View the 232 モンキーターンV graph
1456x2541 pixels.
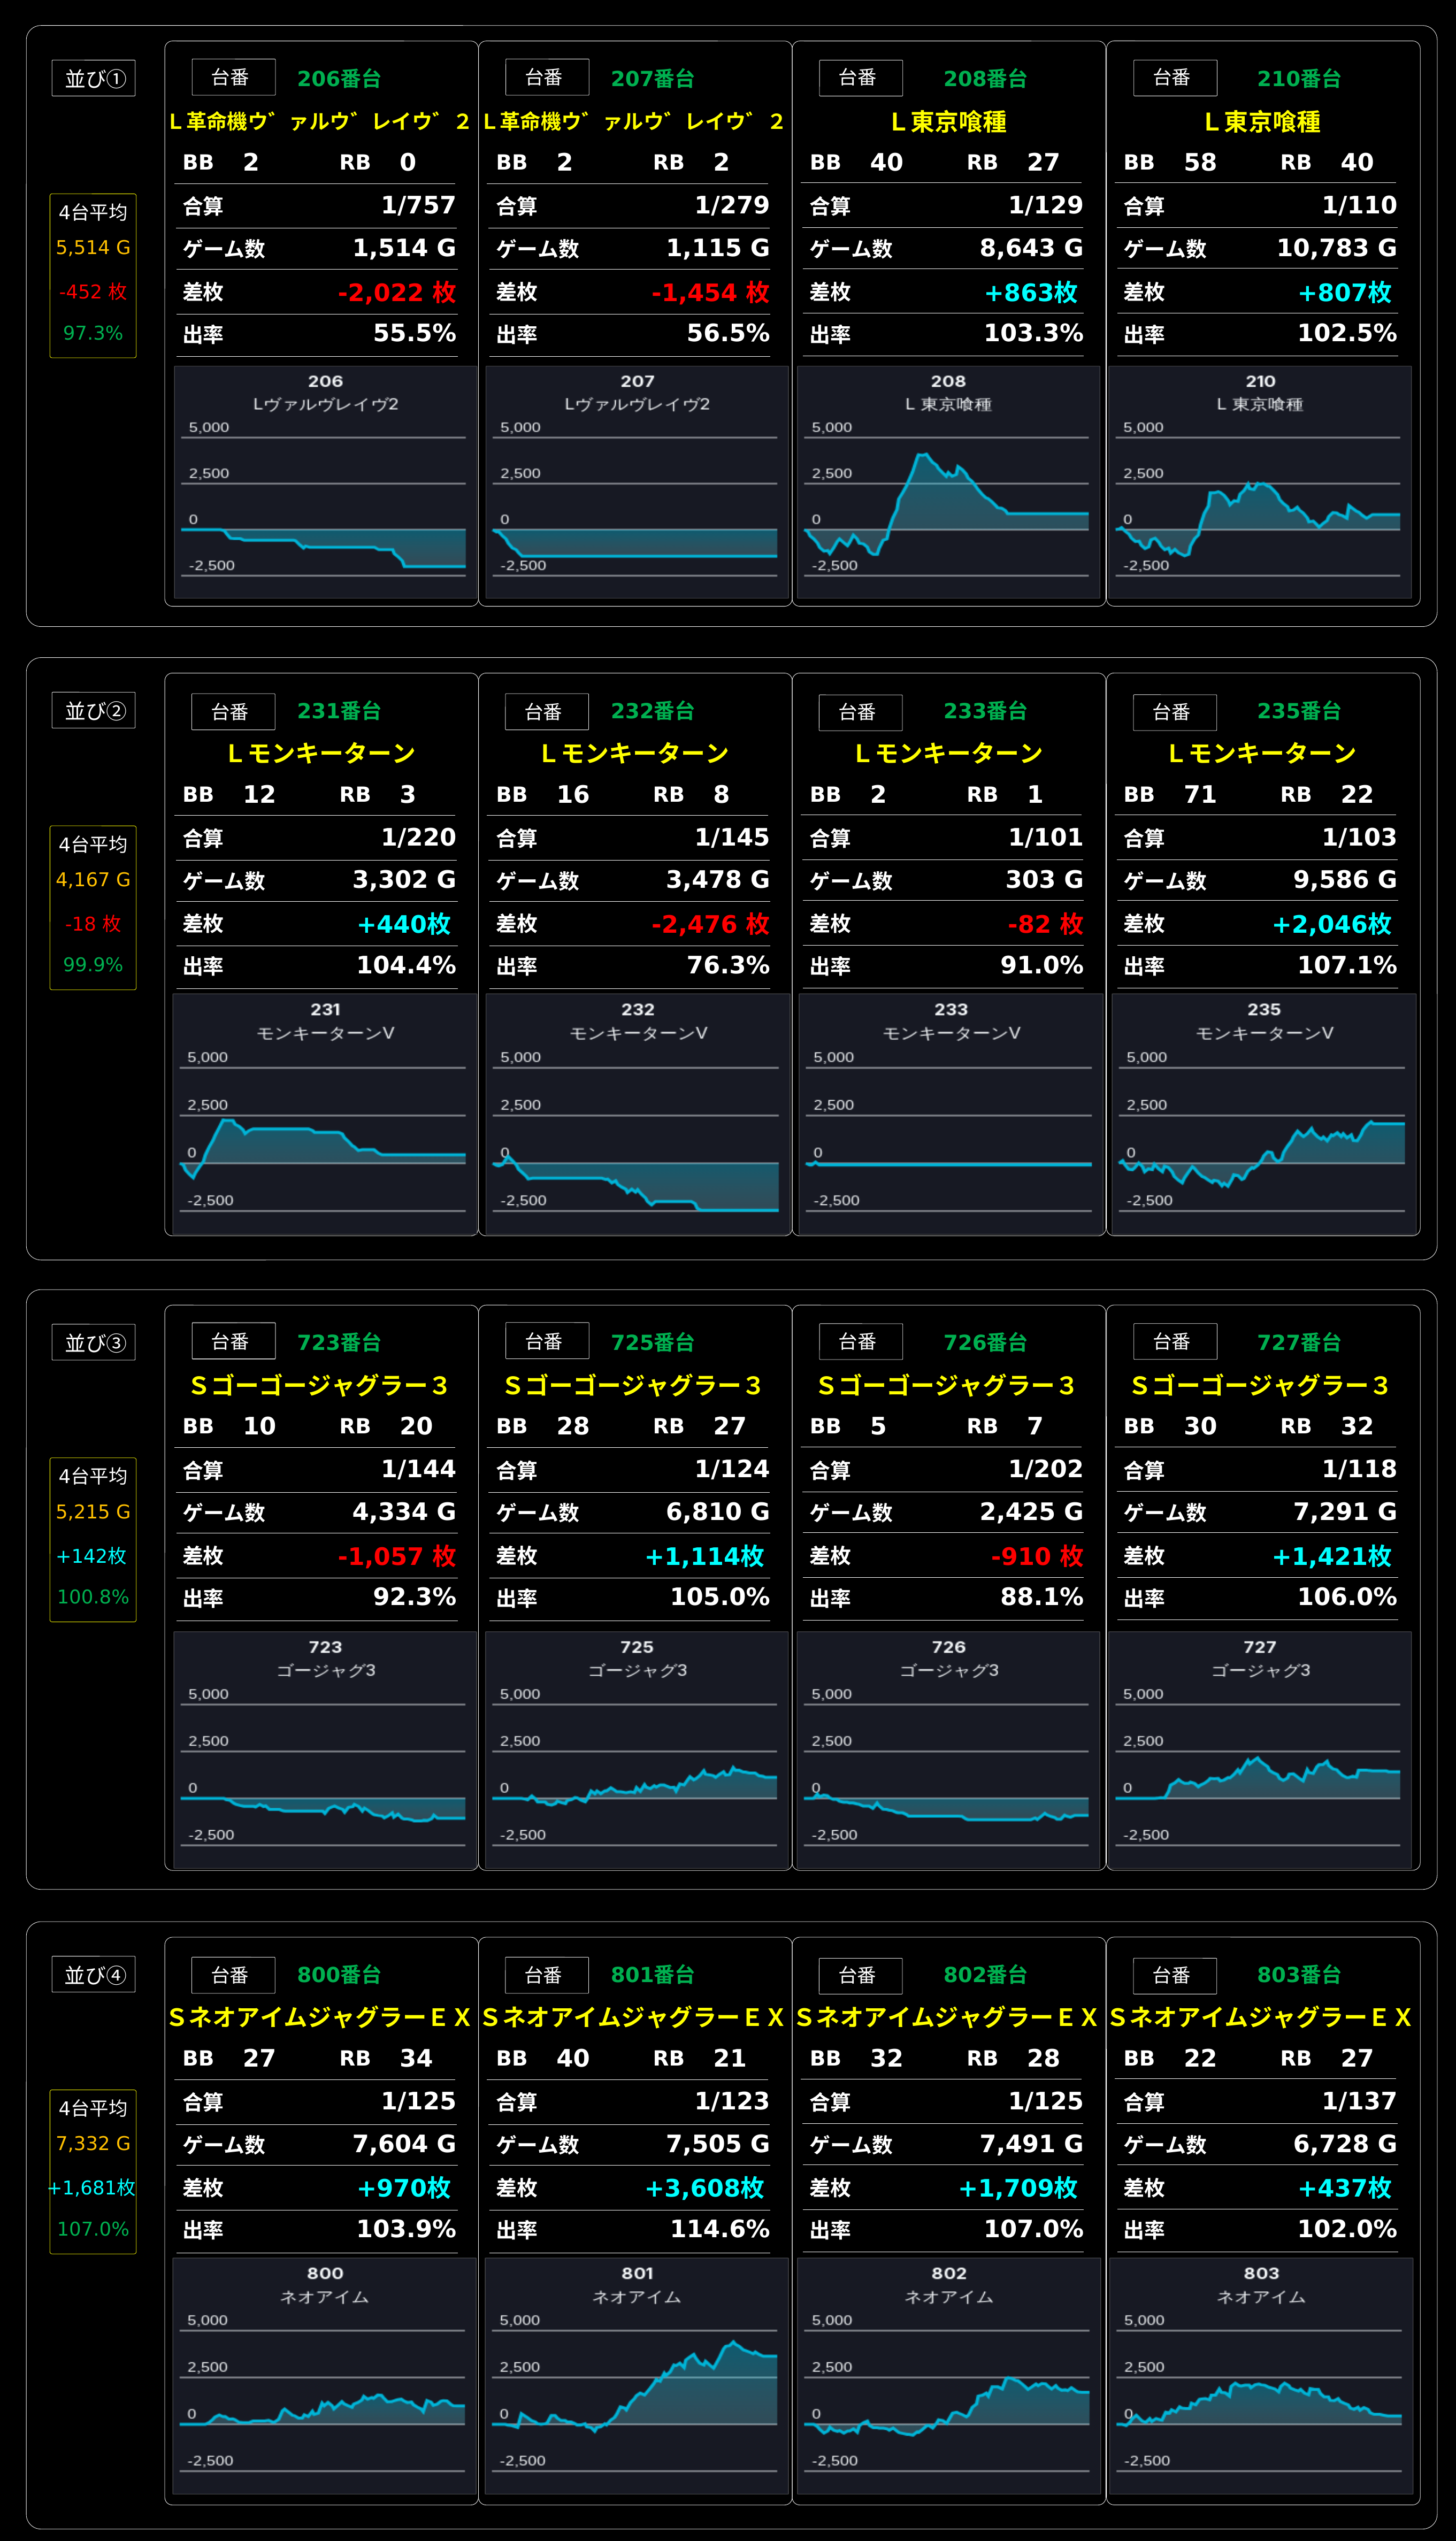[x=638, y=1114]
